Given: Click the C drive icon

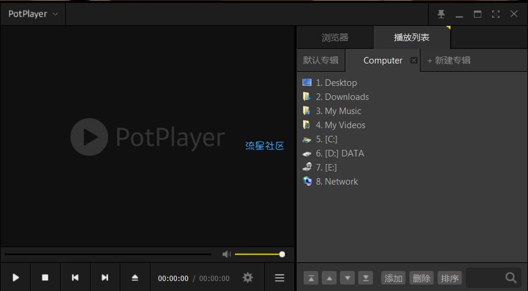Looking at the screenshot, I should (x=307, y=139).
